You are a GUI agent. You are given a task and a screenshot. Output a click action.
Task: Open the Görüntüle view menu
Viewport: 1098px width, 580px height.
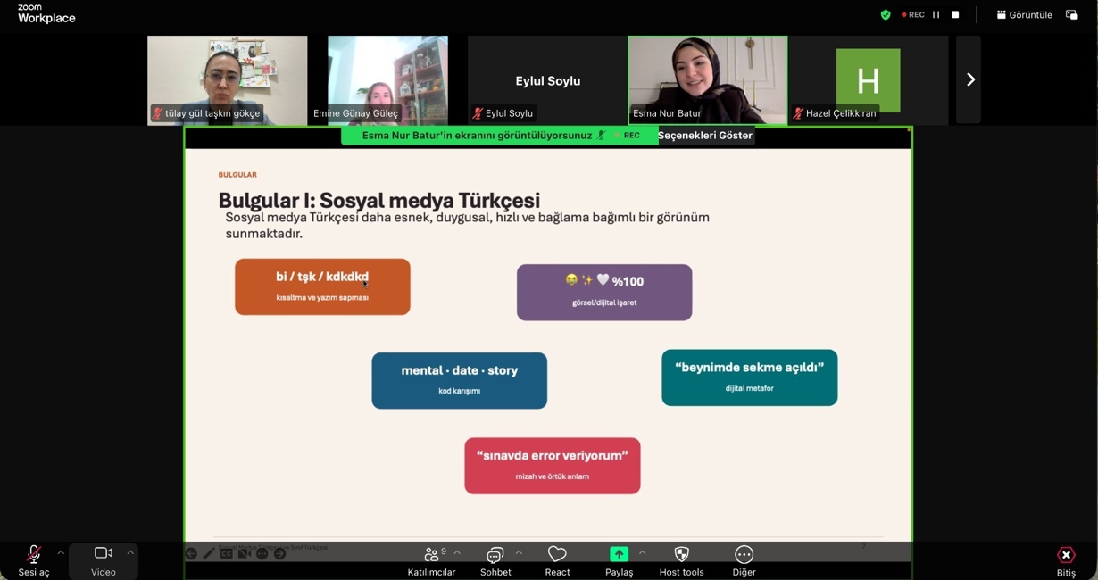(1025, 15)
